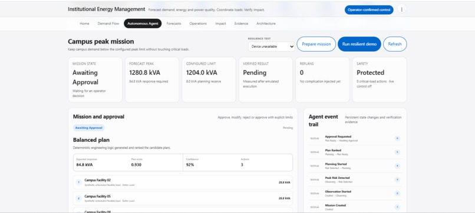Click the Institutional Energy Management title
The width and height of the screenshot is (475, 213).
[x=107, y=9]
